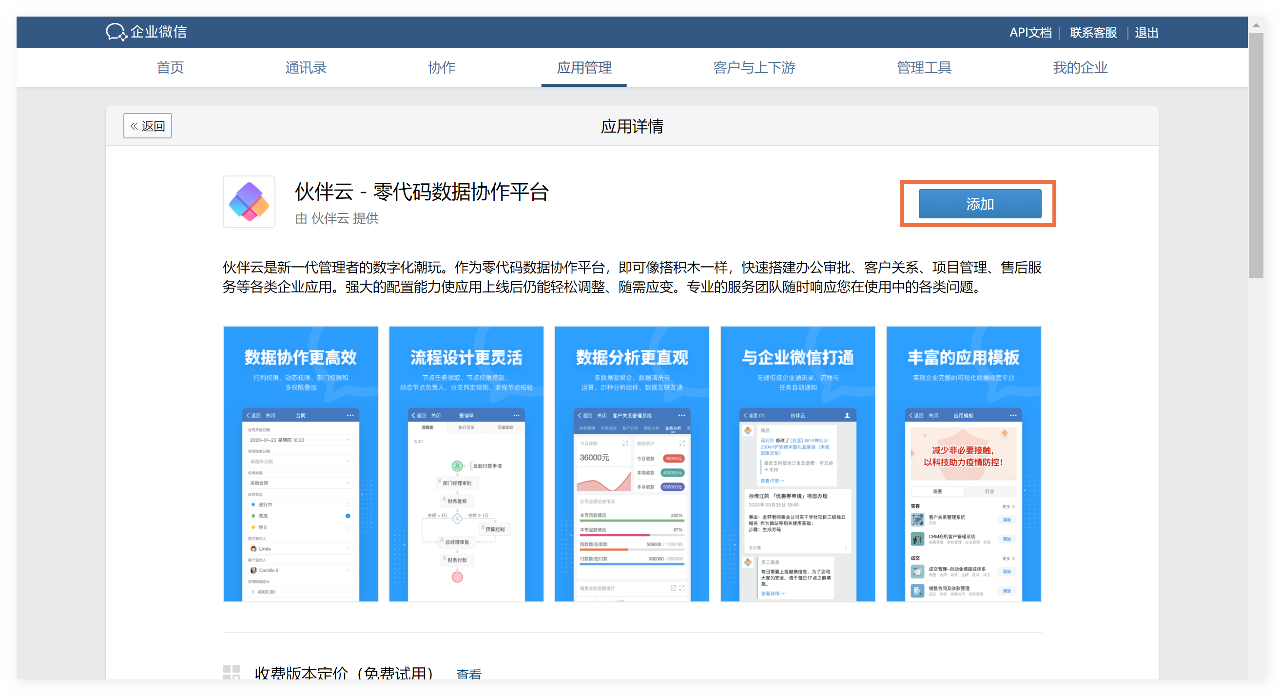Click the scrollbar up arrow
Image resolution: width=1281 pixels, height=696 pixels.
(x=1256, y=25)
